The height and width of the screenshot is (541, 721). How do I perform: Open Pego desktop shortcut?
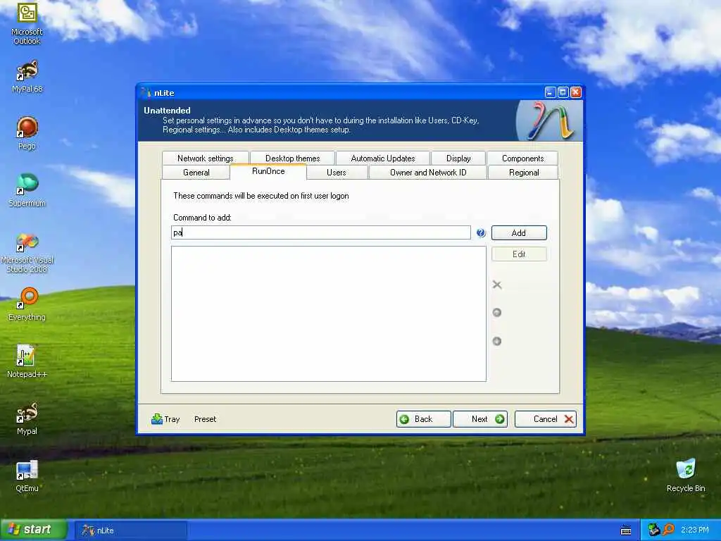coord(27,133)
